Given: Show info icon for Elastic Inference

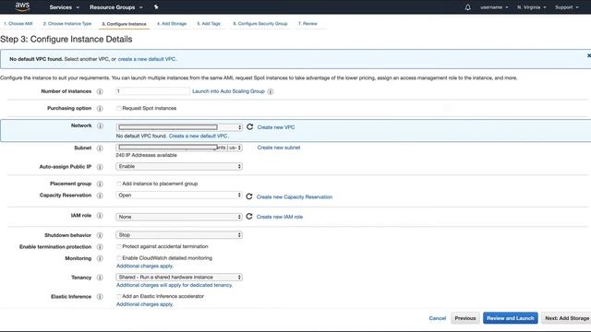Looking at the screenshot, I should (x=100, y=297).
